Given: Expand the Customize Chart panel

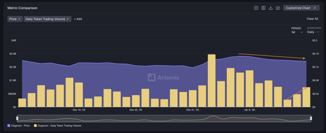Looking at the screenshot, I should (301, 8).
